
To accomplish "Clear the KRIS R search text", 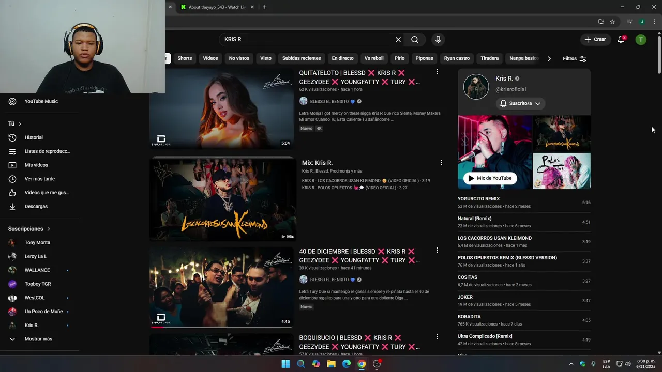I will pos(398,40).
